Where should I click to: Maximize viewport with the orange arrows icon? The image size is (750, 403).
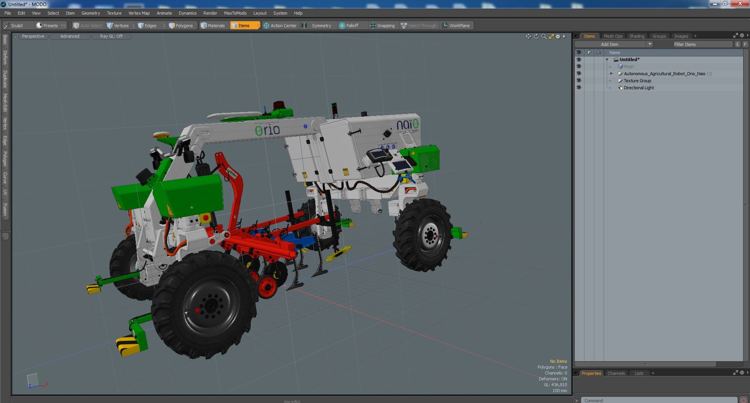pos(551,36)
